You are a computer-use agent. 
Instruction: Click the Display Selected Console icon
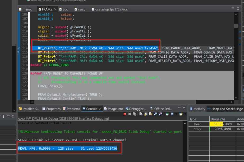point(172,114)
